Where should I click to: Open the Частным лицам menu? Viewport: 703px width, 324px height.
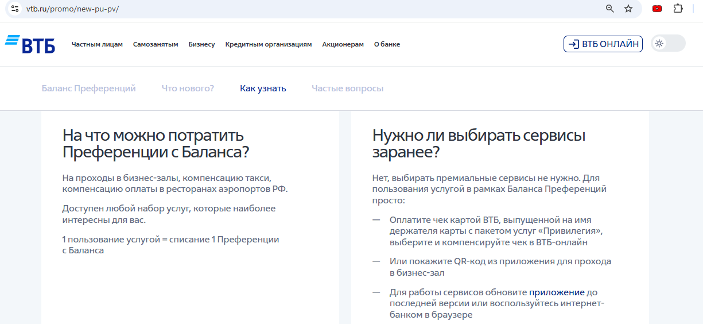pos(97,44)
